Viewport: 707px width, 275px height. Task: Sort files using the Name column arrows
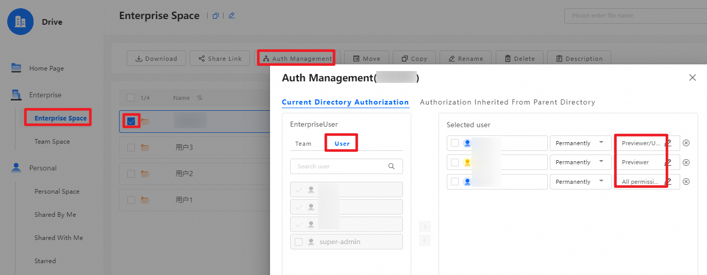200,98
